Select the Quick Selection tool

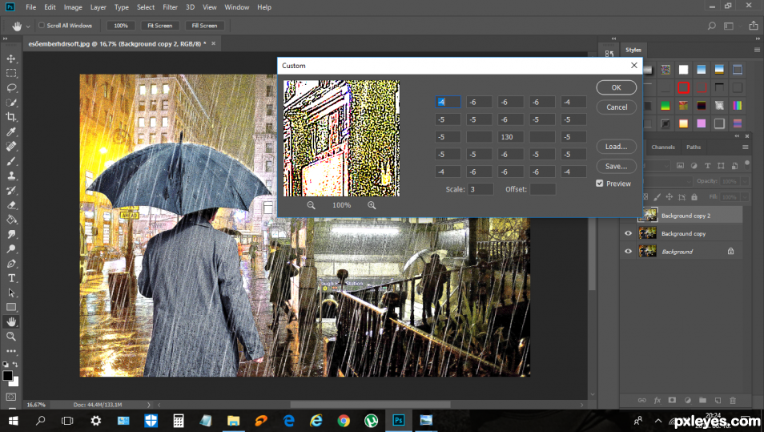pyautogui.click(x=11, y=103)
